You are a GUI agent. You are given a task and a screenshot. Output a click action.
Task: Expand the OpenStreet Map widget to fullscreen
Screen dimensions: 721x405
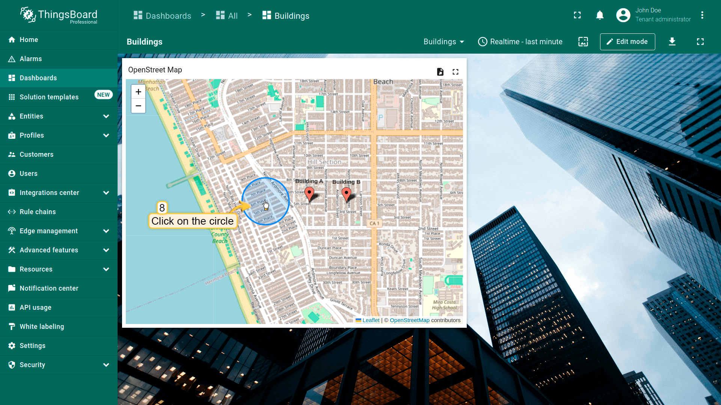tap(456, 72)
